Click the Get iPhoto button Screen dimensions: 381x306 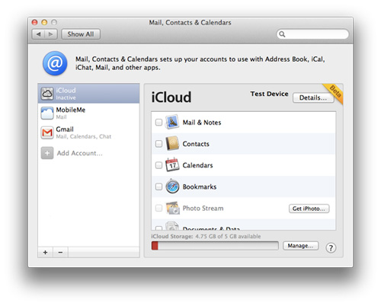tap(309, 209)
